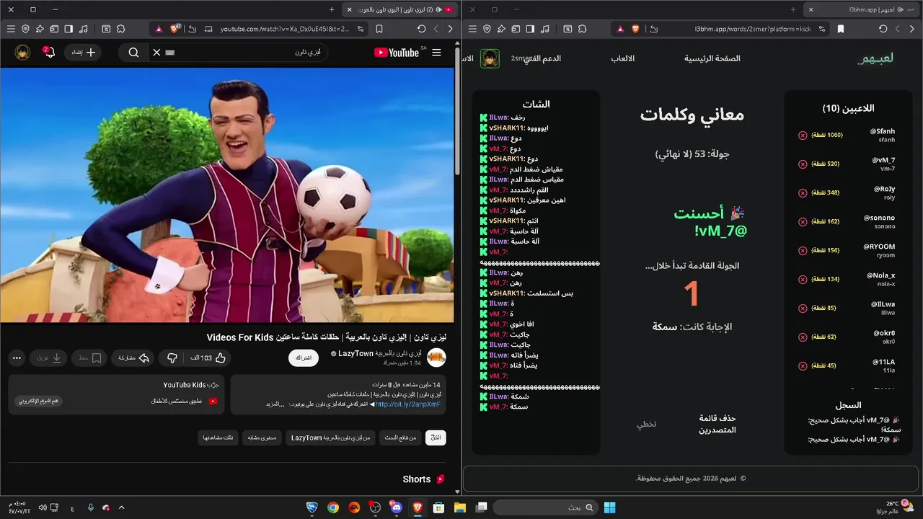
Task: Like the LazyTown video (103 ألف)
Action: pyautogui.click(x=208, y=358)
